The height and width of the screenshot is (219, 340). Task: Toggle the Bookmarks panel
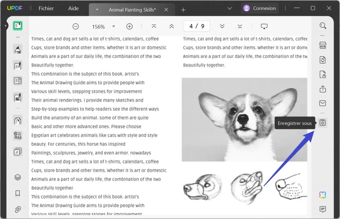[x=18, y=193]
